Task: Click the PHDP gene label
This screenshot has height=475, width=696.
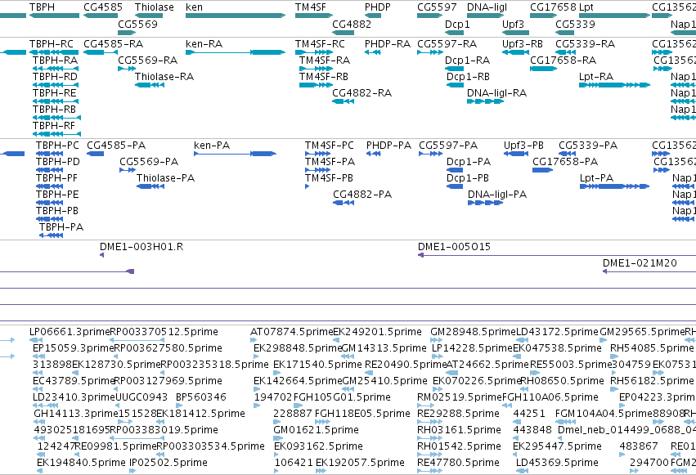Action: (x=378, y=7)
